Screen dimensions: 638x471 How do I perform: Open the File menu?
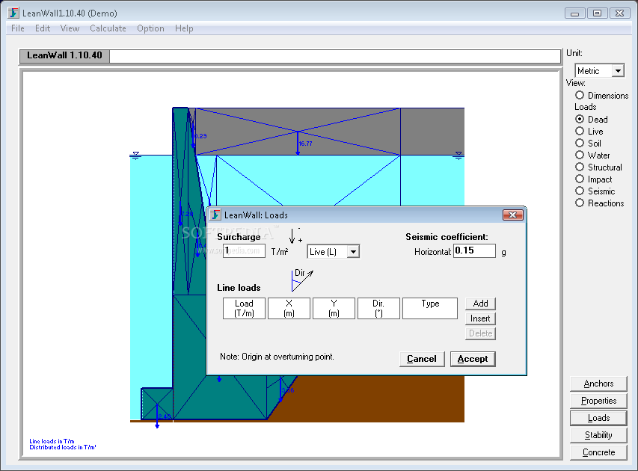[17, 28]
